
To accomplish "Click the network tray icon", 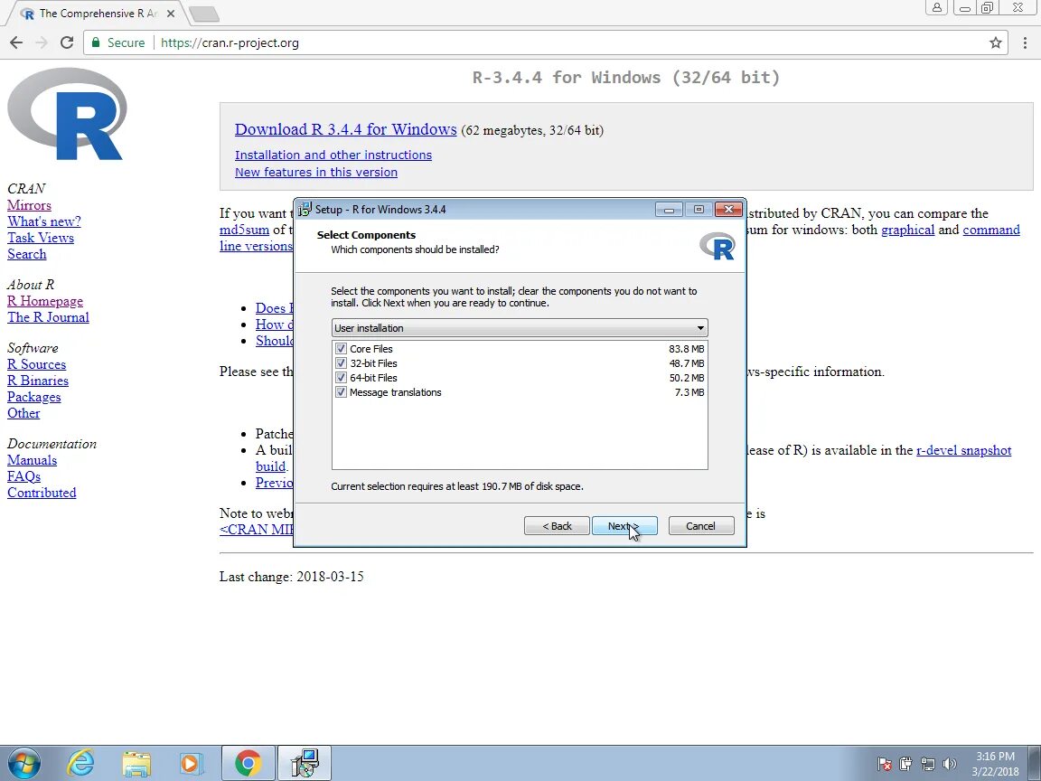I will (927, 764).
